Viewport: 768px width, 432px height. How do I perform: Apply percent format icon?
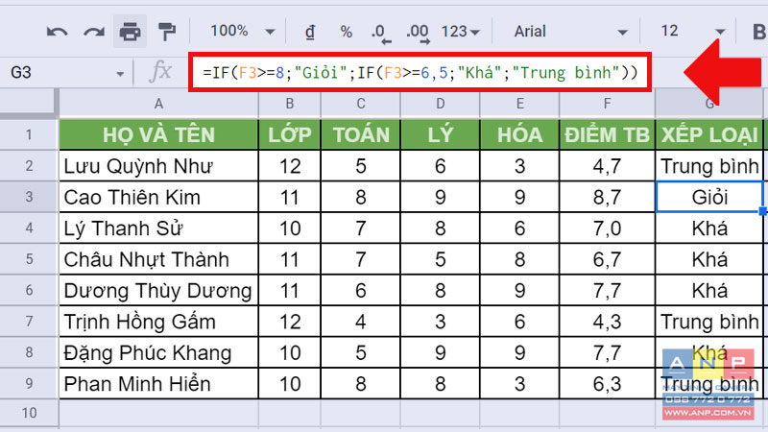coord(346,32)
